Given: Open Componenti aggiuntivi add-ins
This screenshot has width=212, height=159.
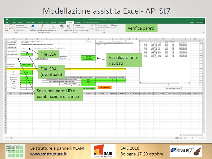Looking at the screenshot, I should click(33, 28).
